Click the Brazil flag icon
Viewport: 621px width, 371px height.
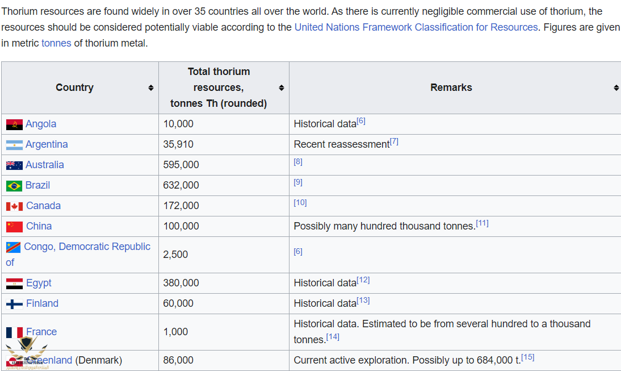[14, 186]
